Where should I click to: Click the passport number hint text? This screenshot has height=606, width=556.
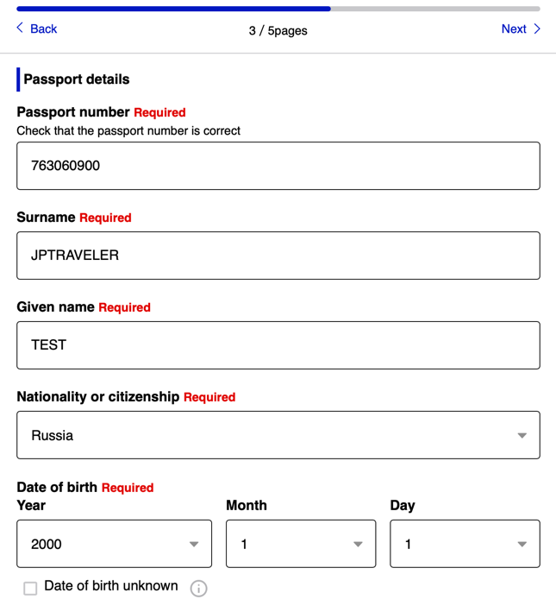(128, 131)
